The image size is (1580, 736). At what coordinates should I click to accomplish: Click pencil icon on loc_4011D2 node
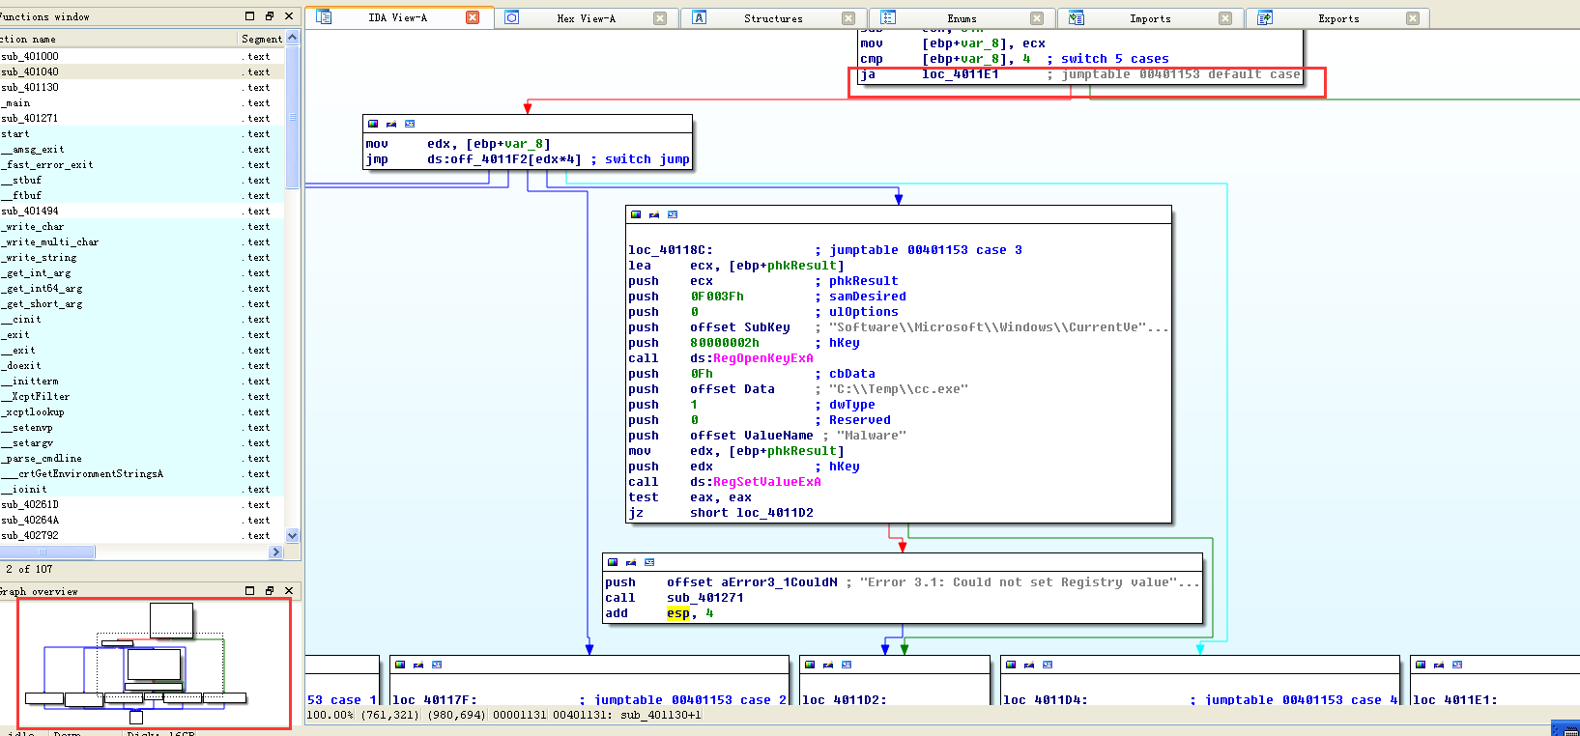(x=828, y=665)
